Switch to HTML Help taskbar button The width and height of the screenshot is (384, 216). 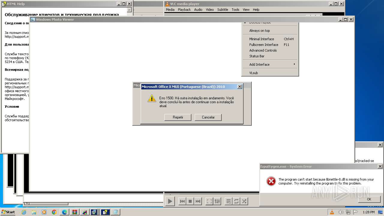105,212
